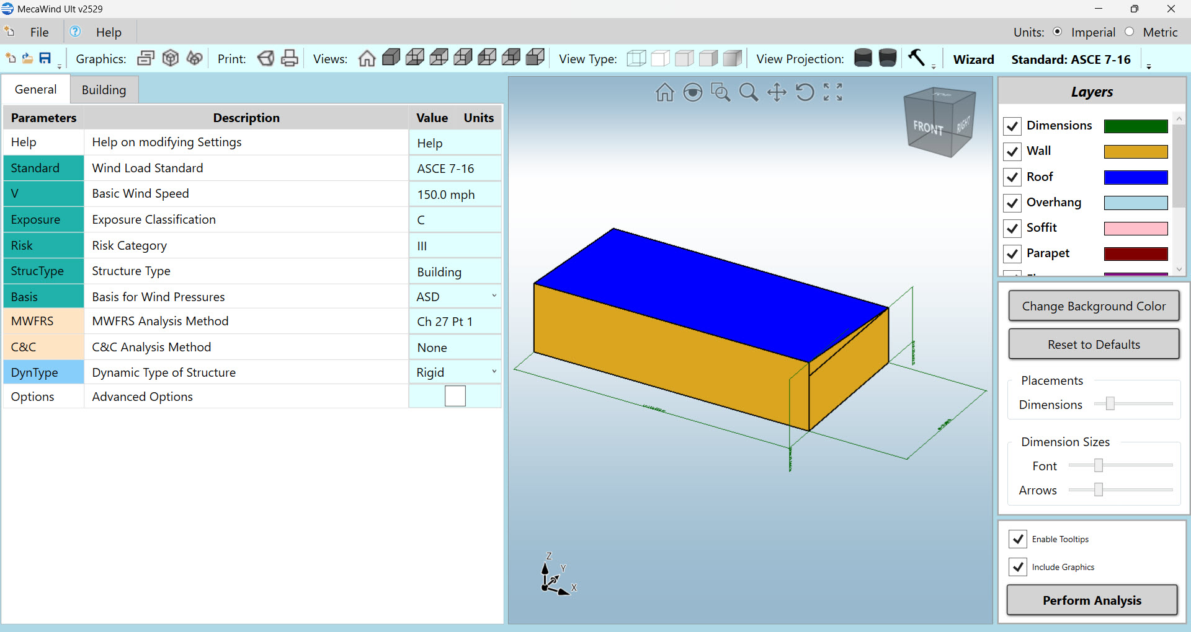Open the File menu
The image size is (1191, 632).
pos(39,32)
